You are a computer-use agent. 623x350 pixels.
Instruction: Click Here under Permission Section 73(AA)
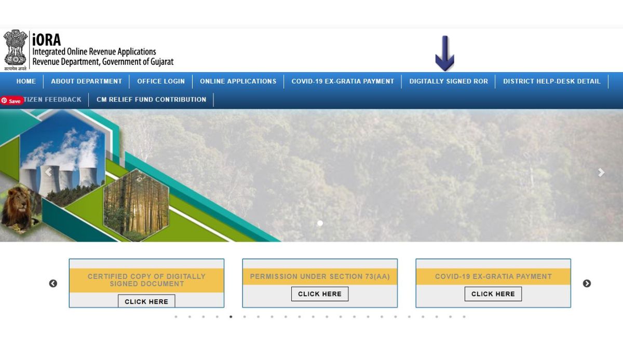coord(320,294)
